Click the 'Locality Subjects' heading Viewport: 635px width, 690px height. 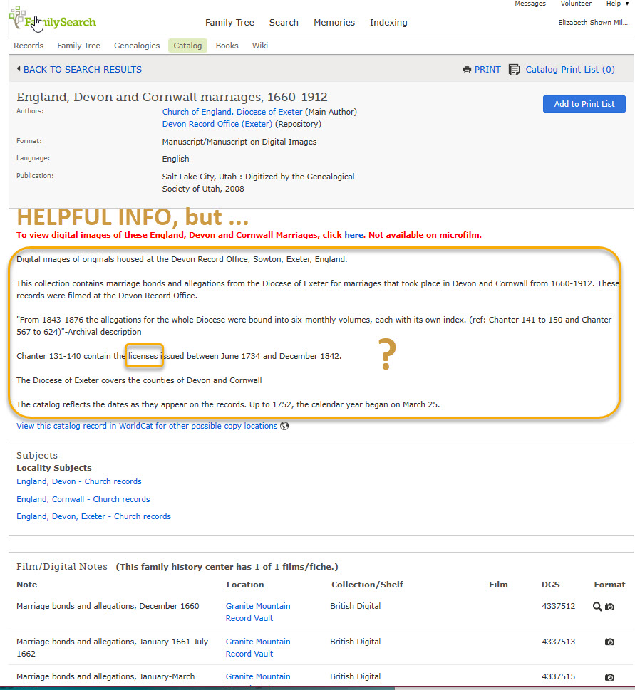pyautogui.click(x=54, y=468)
